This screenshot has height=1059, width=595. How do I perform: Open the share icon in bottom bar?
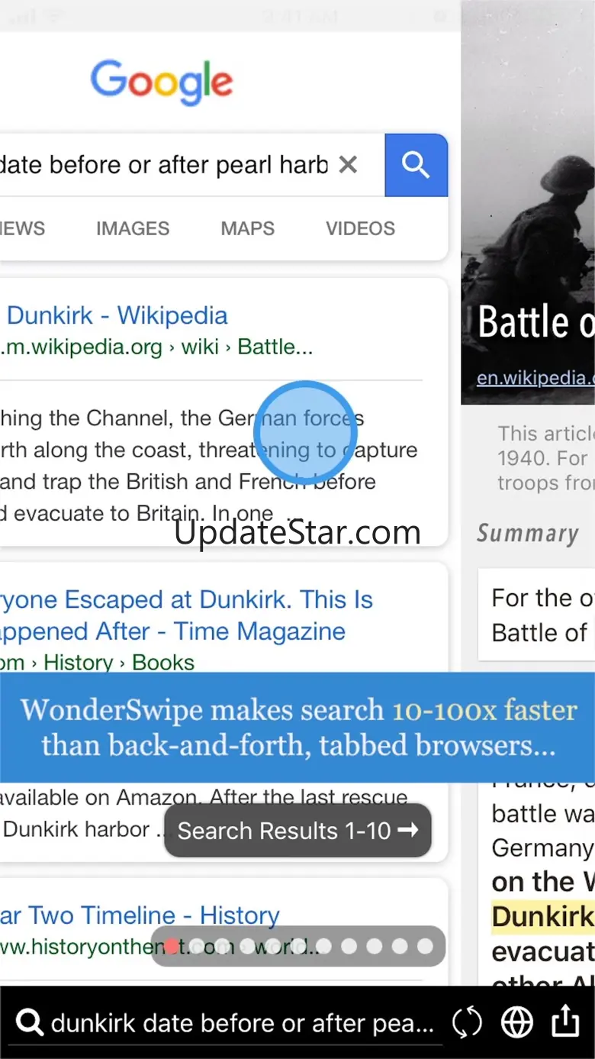[x=565, y=1021]
